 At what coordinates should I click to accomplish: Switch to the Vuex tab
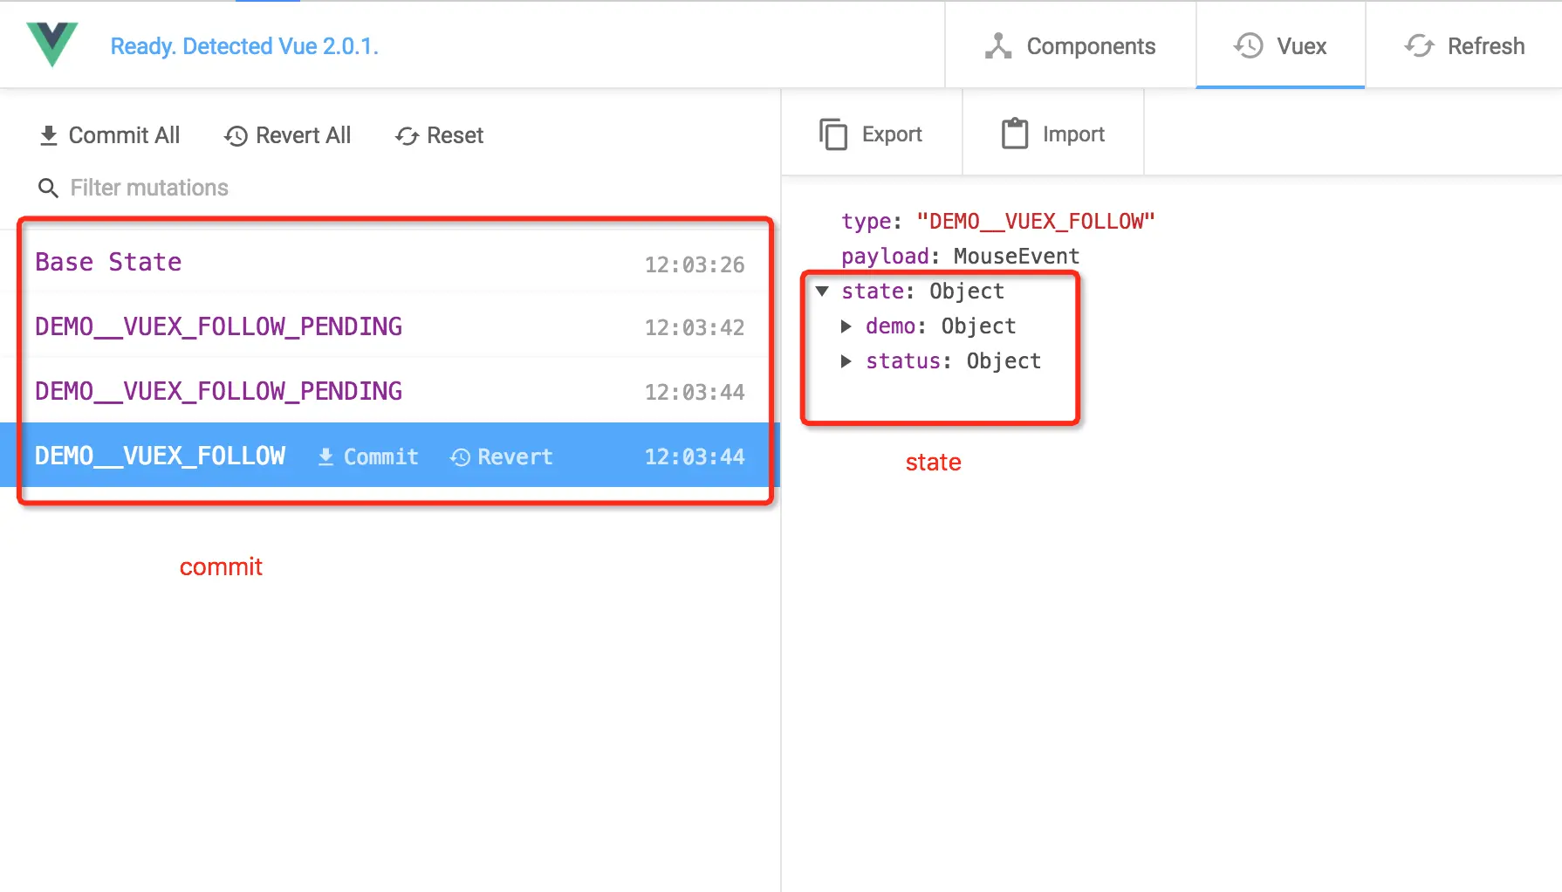click(1281, 45)
